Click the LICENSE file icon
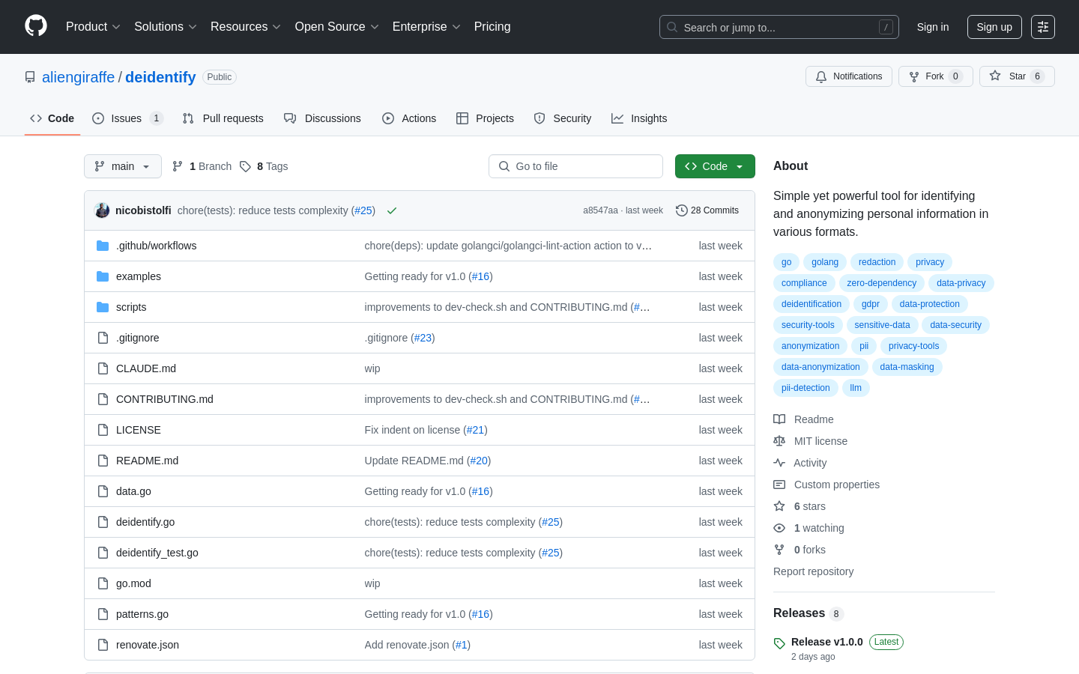This screenshot has width=1079, height=674. point(103,430)
